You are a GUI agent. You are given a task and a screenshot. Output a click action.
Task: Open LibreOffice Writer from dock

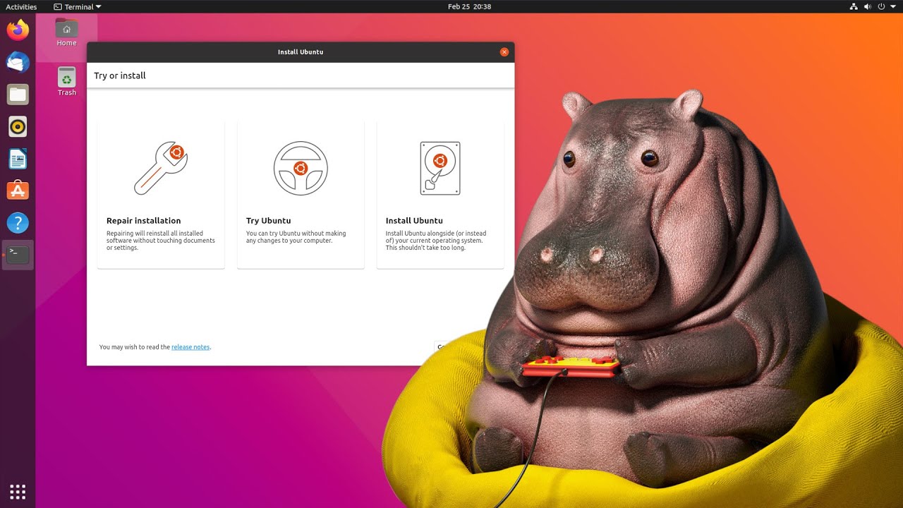(x=18, y=159)
